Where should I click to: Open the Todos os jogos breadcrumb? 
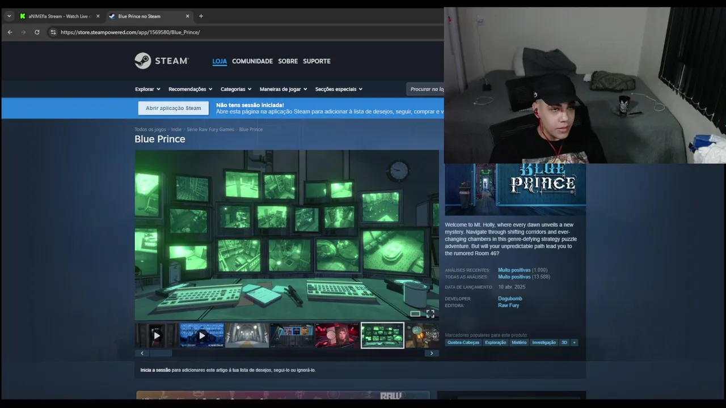[x=150, y=129]
